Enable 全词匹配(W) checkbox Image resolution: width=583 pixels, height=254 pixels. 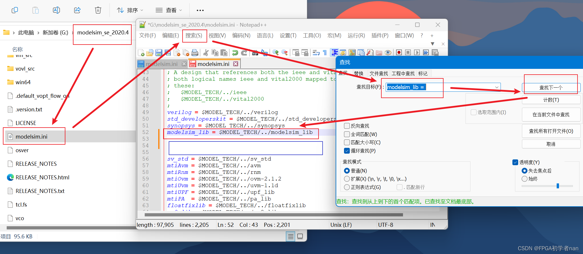point(347,134)
